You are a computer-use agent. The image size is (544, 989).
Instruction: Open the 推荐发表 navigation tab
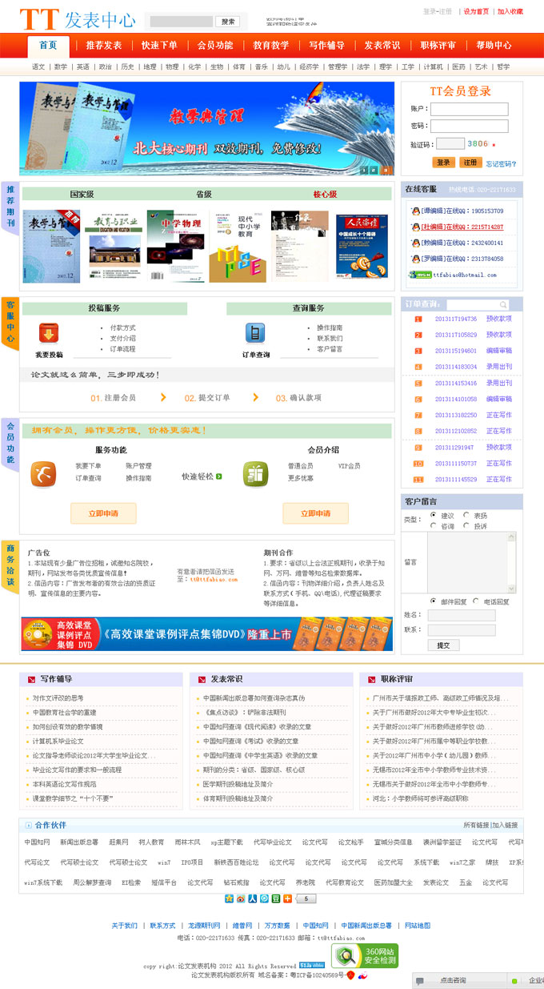[x=104, y=46]
